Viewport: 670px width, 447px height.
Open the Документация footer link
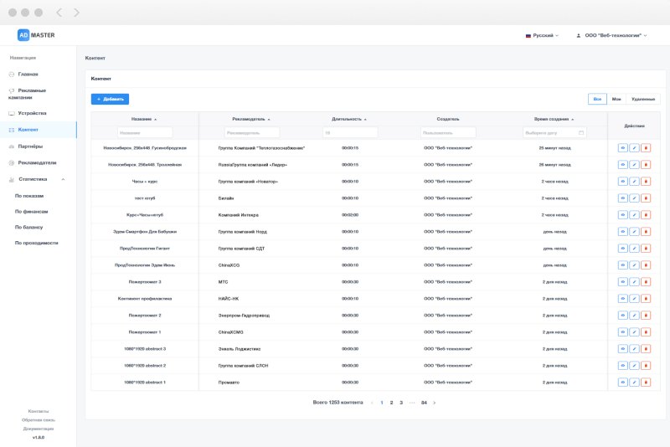[x=39, y=429]
